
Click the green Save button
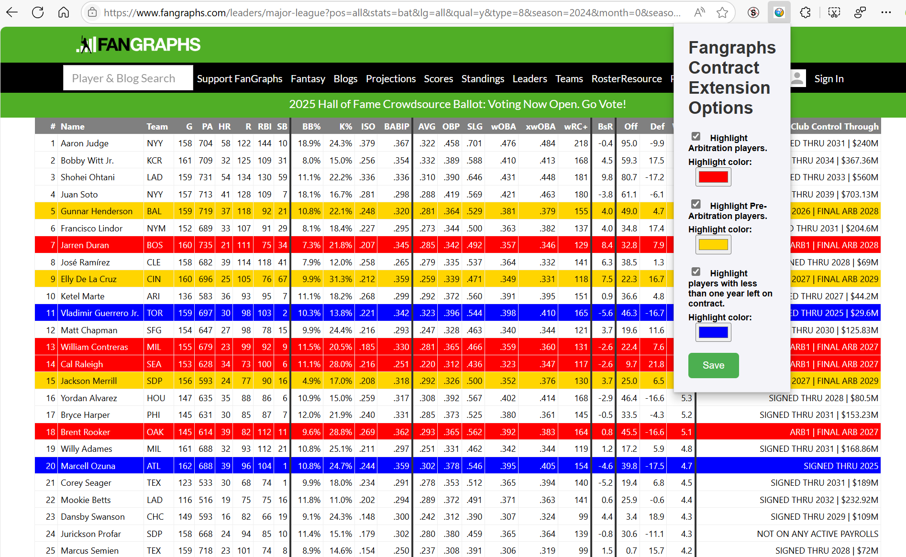[x=713, y=365]
